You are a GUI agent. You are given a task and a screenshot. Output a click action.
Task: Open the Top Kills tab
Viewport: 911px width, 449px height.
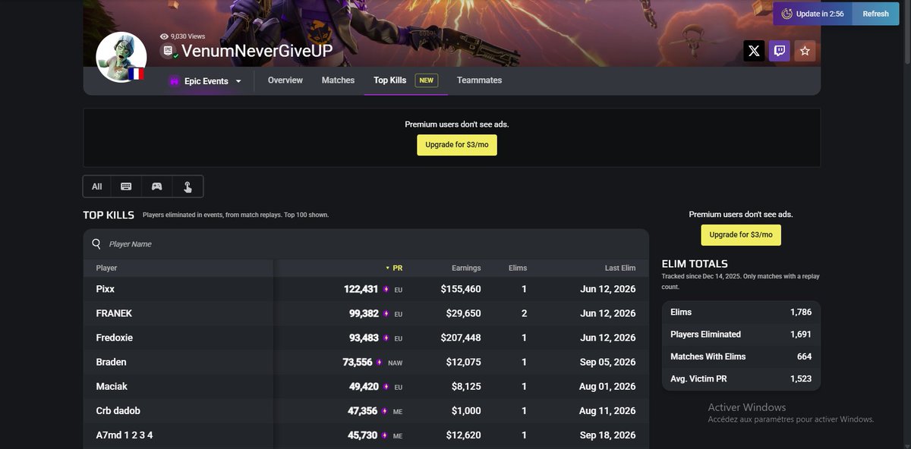coord(390,80)
